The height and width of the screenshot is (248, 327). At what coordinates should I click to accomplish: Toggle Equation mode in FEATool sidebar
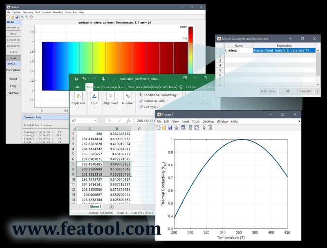[13, 40]
